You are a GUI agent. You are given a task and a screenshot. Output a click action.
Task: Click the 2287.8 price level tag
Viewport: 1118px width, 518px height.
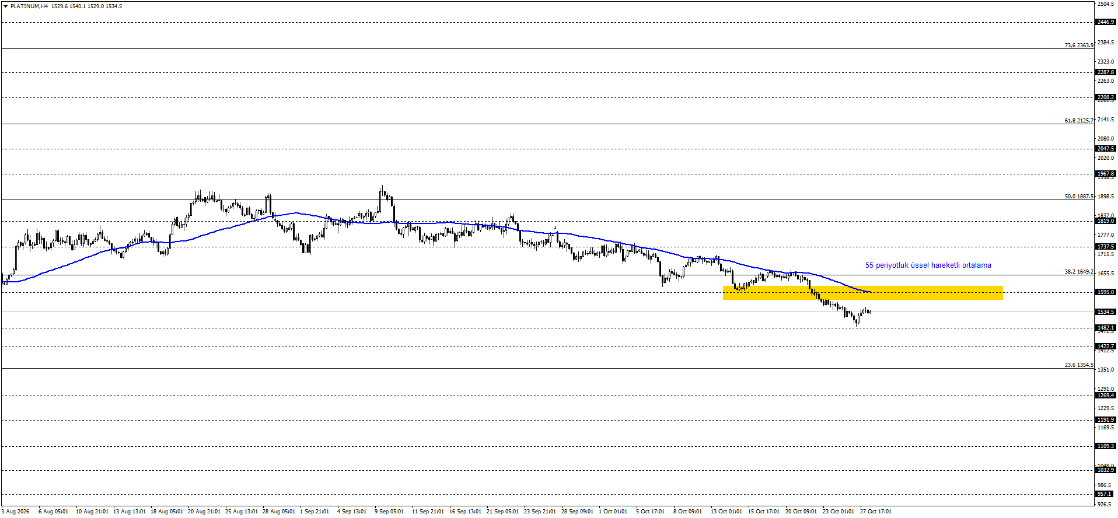coord(1106,72)
